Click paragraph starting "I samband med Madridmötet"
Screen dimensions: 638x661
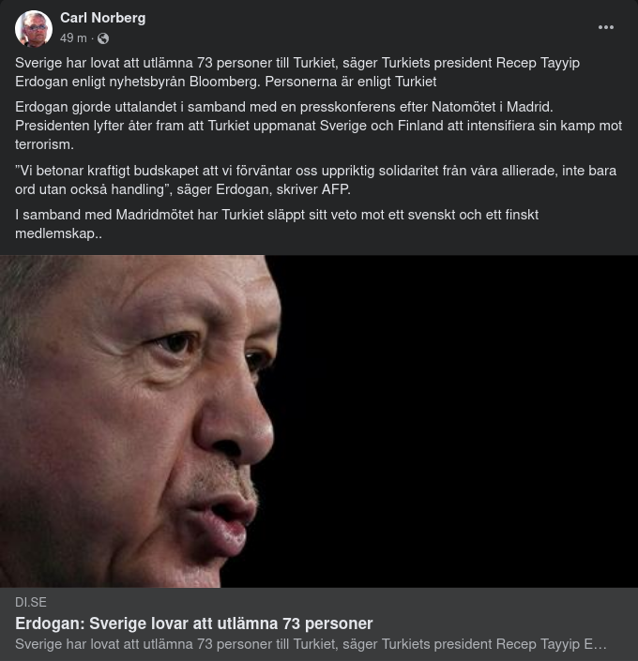pos(277,224)
